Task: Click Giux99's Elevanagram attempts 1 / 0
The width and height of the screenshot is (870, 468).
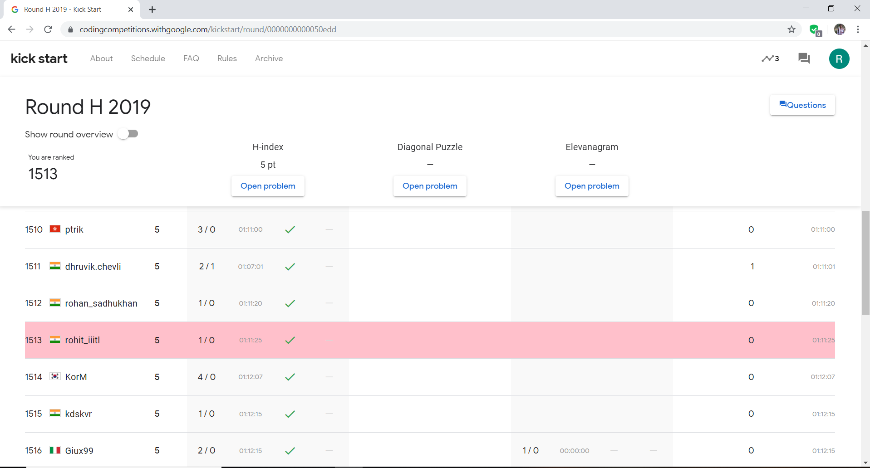Action: (531, 451)
